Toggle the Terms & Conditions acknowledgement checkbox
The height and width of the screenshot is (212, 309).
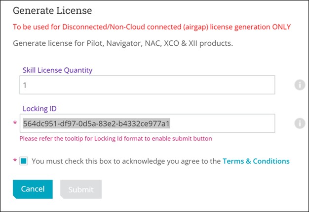click(x=24, y=161)
